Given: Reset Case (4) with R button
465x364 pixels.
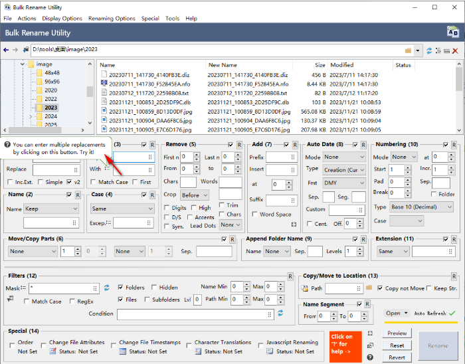Looking at the screenshot, I should [x=152, y=195].
